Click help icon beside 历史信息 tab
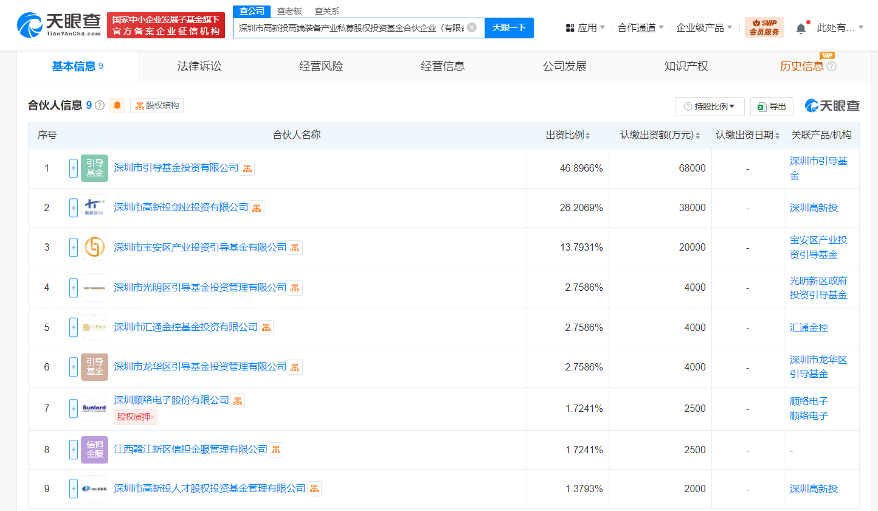The width and height of the screenshot is (878, 511). (x=832, y=66)
